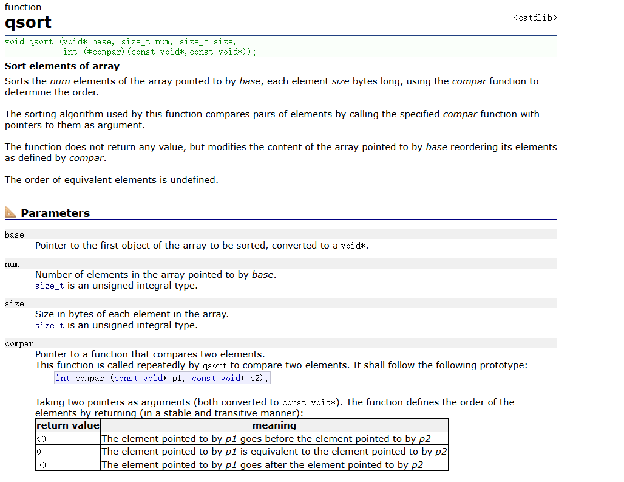
Task: Click the Parameters heading text
Action: pyautogui.click(x=55, y=213)
